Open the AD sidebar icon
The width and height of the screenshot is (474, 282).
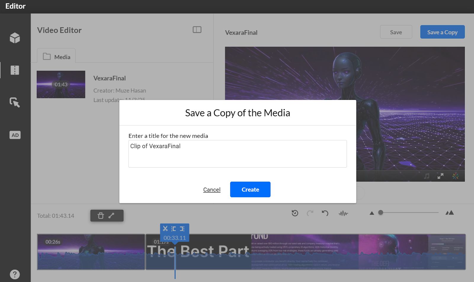point(15,135)
